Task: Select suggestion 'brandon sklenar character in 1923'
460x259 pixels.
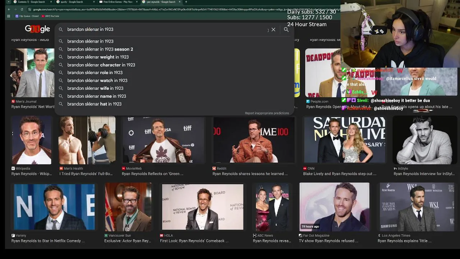Action: pyautogui.click(x=174, y=65)
